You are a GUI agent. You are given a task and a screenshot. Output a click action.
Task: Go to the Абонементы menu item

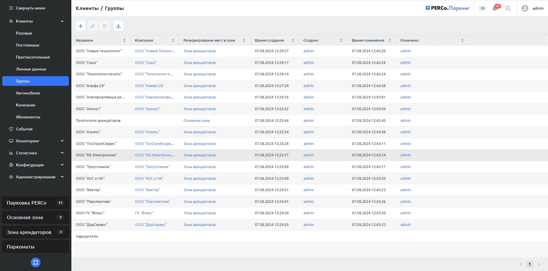[28, 117]
